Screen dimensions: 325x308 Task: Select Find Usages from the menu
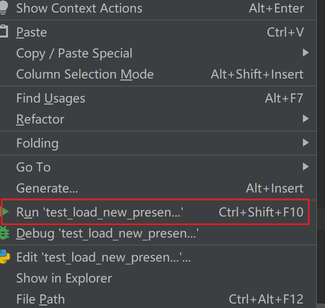pyautogui.click(x=51, y=98)
